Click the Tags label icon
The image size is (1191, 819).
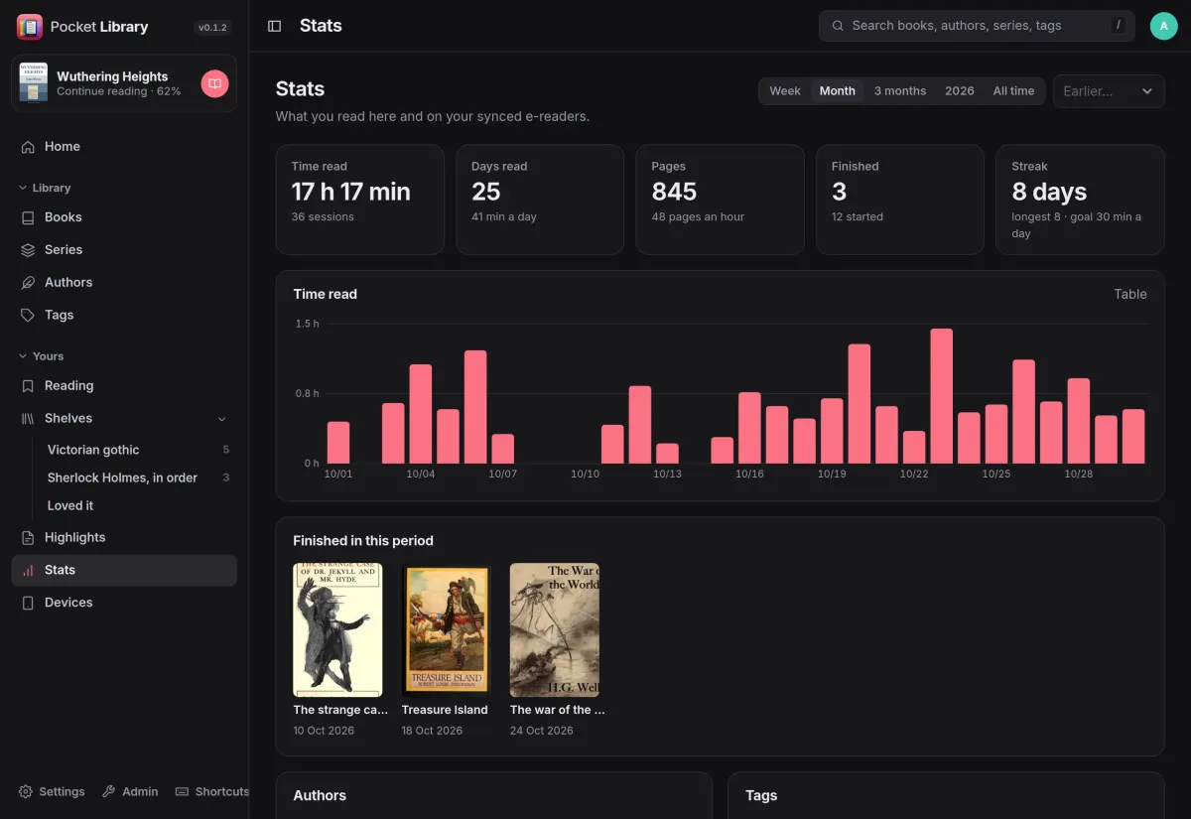[28, 315]
